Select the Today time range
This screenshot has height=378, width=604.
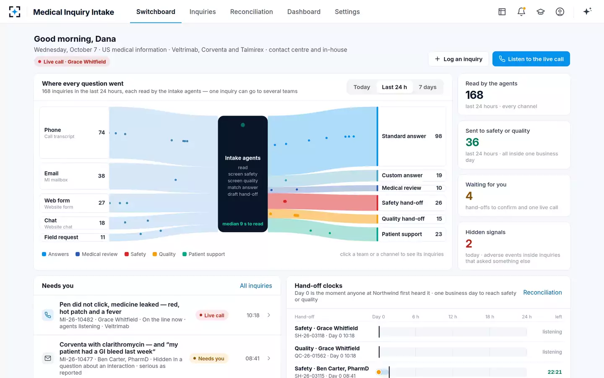(x=362, y=87)
